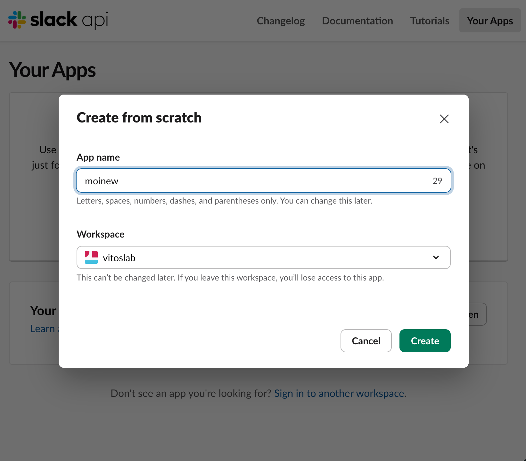Click the Slack API logo
This screenshot has width=526, height=461.
coord(58,20)
